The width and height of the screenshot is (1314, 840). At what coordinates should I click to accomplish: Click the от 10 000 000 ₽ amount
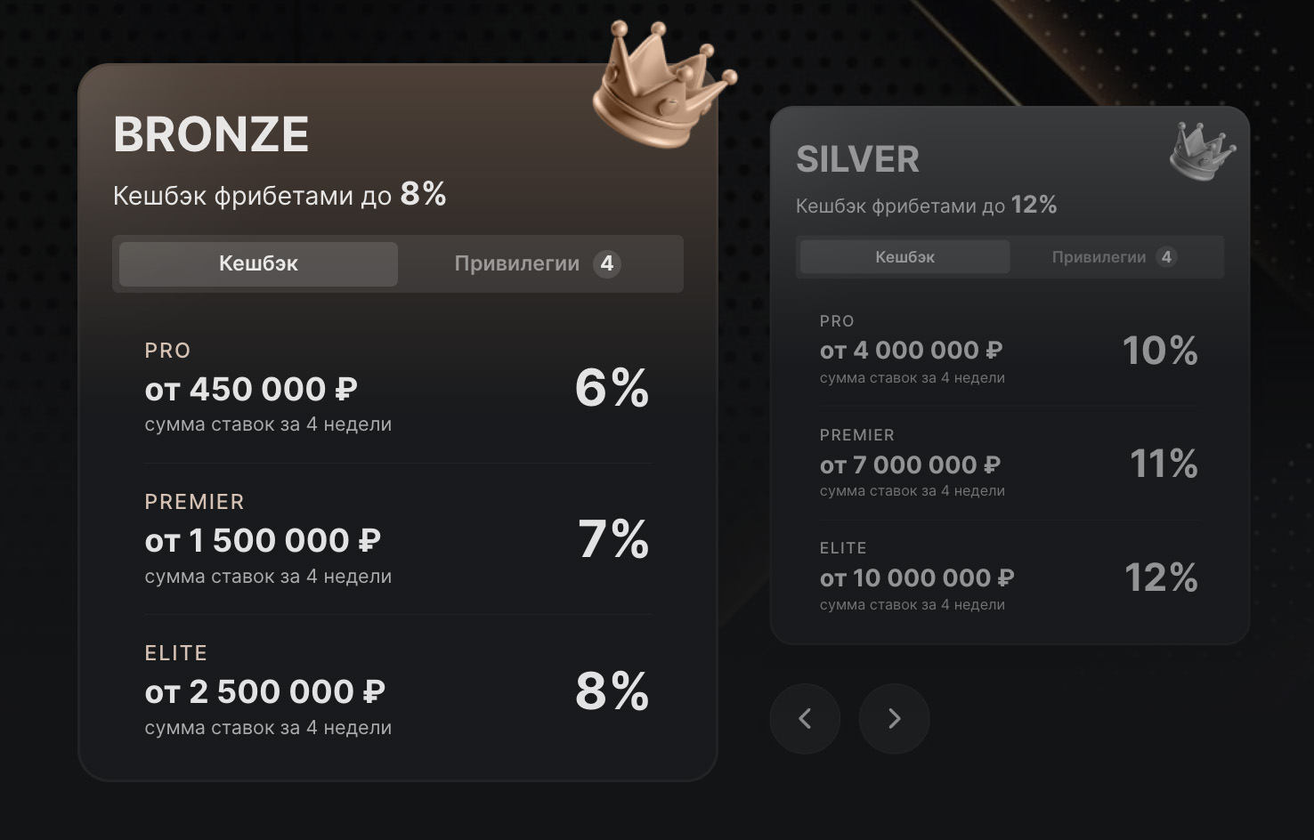point(917,578)
